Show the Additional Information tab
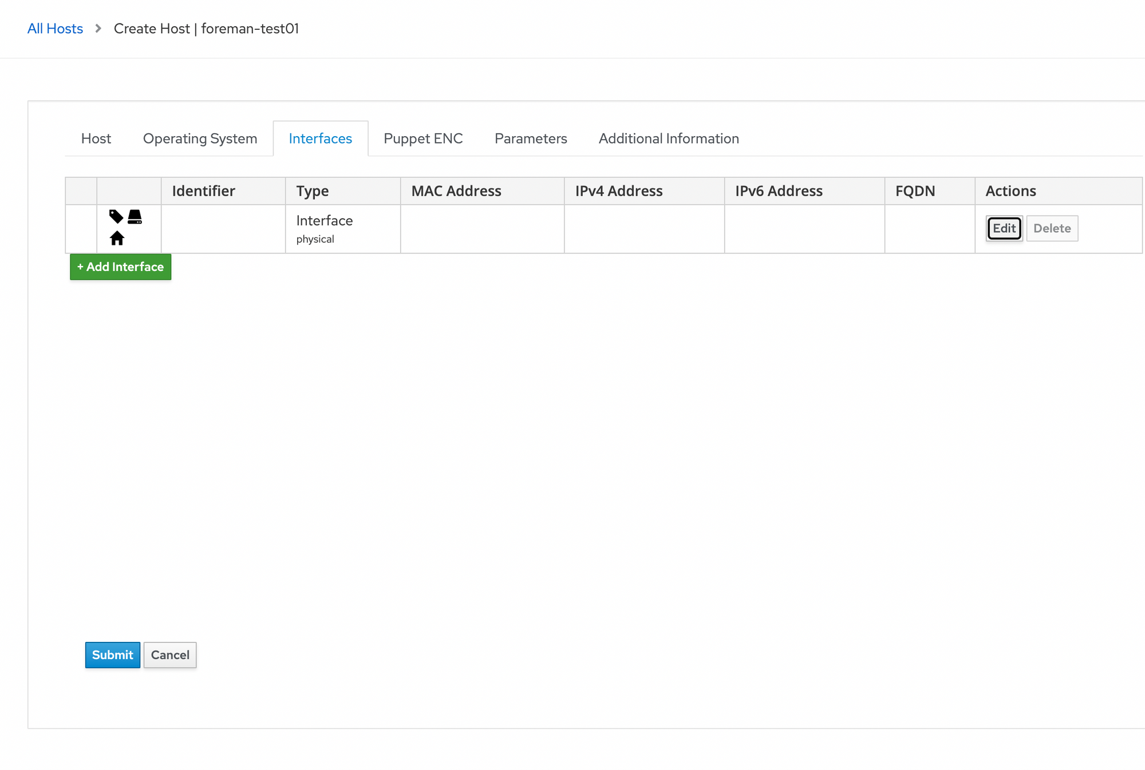1145x770 pixels. point(668,138)
